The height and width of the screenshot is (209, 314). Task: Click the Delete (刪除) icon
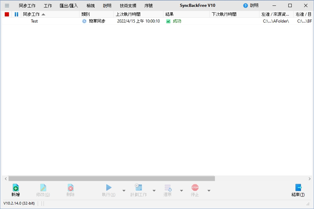[71, 188]
